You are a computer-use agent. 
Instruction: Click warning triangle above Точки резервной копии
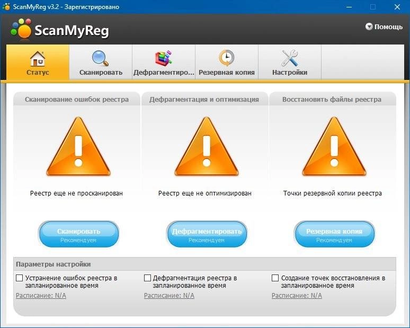pos(334,146)
